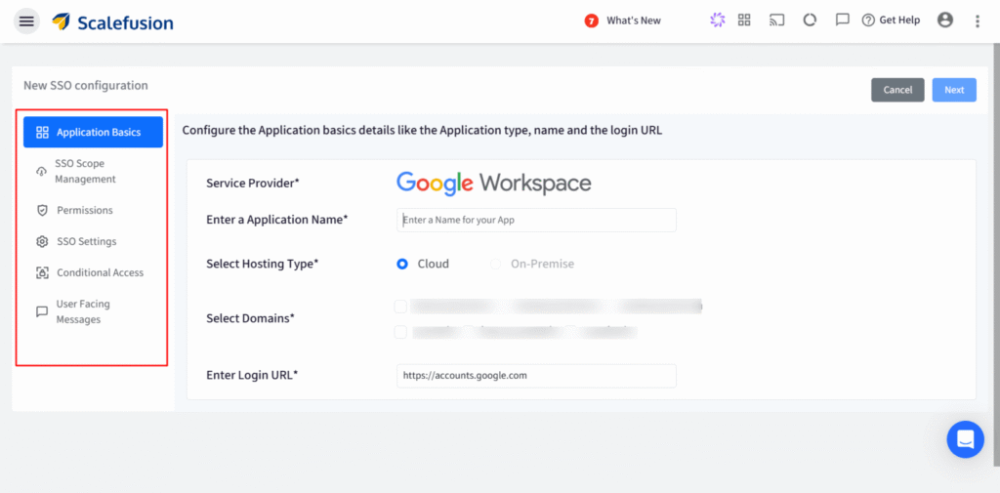Open the What's New link
1000x493 pixels.
633,21
